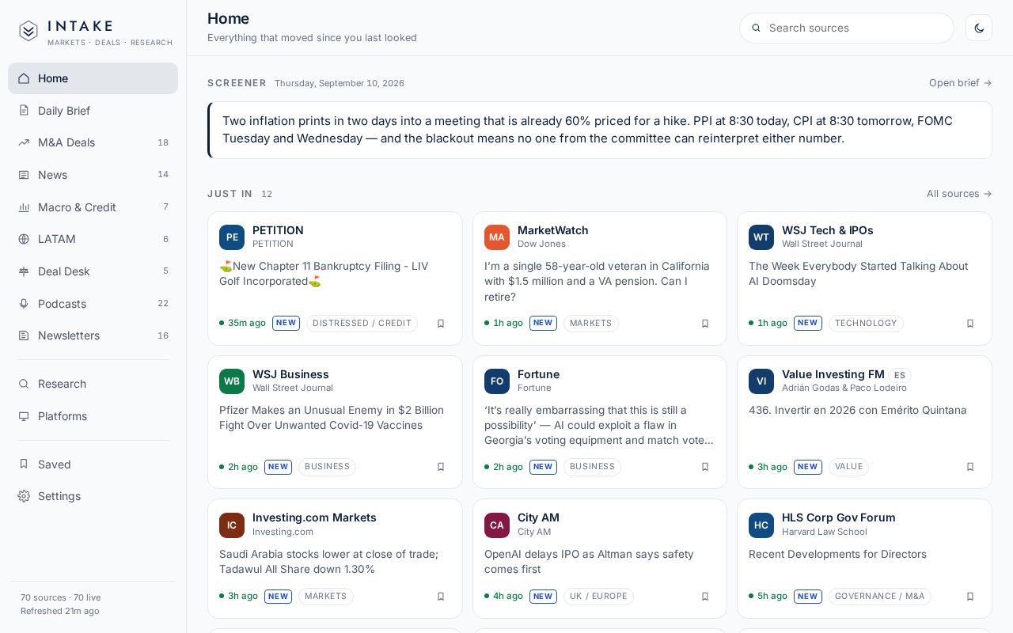Go to Podcasts in the sidebar

point(93,304)
